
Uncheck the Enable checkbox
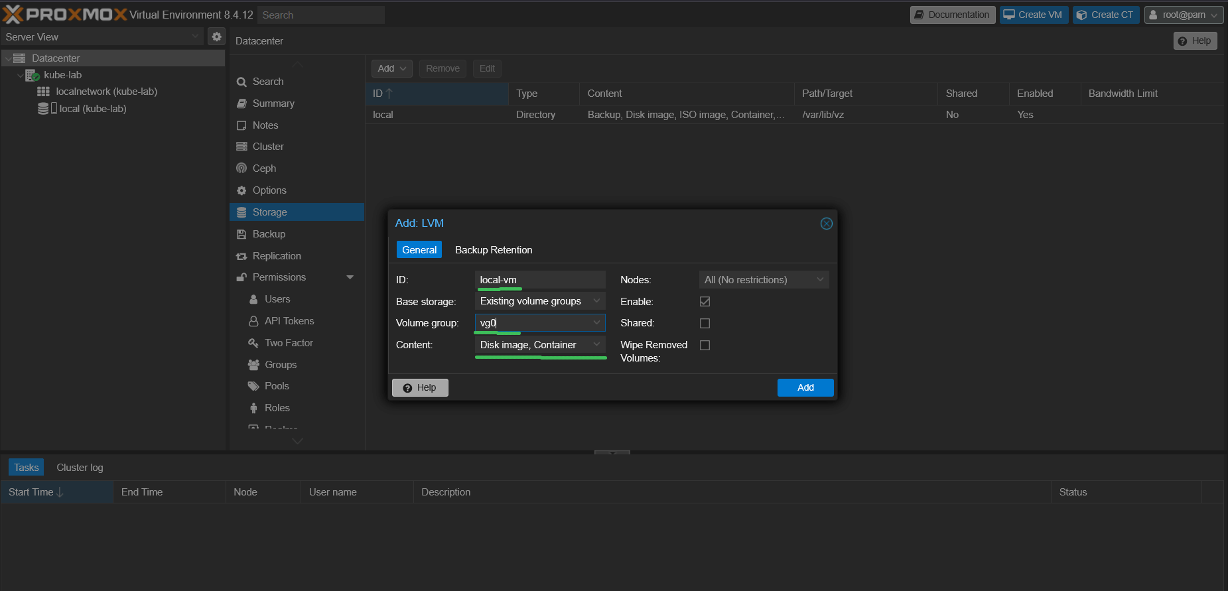(x=705, y=302)
